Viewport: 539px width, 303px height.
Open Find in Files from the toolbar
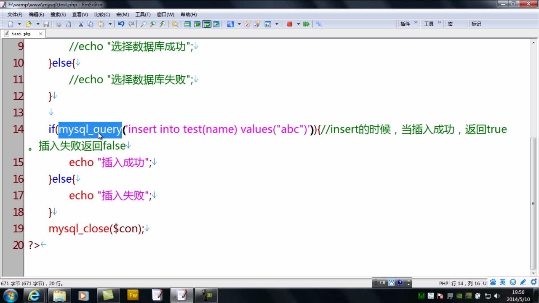[175, 24]
